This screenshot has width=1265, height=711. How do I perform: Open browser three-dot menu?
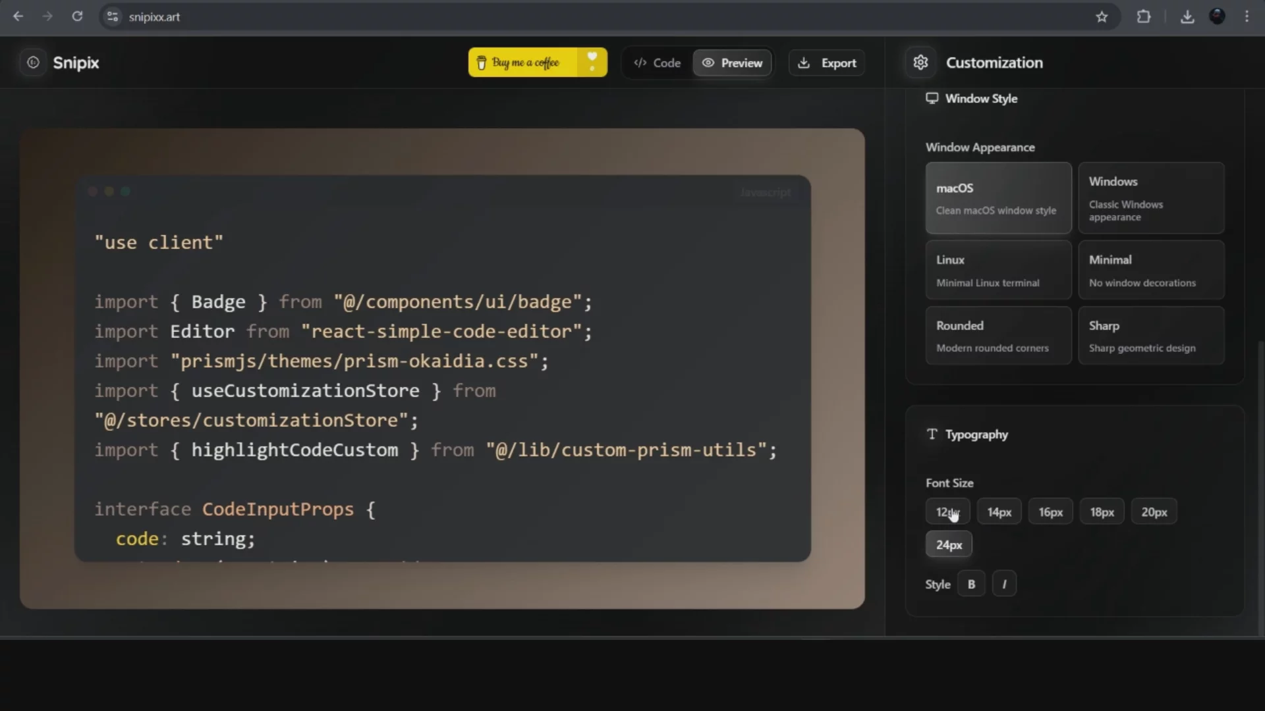(1247, 17)
